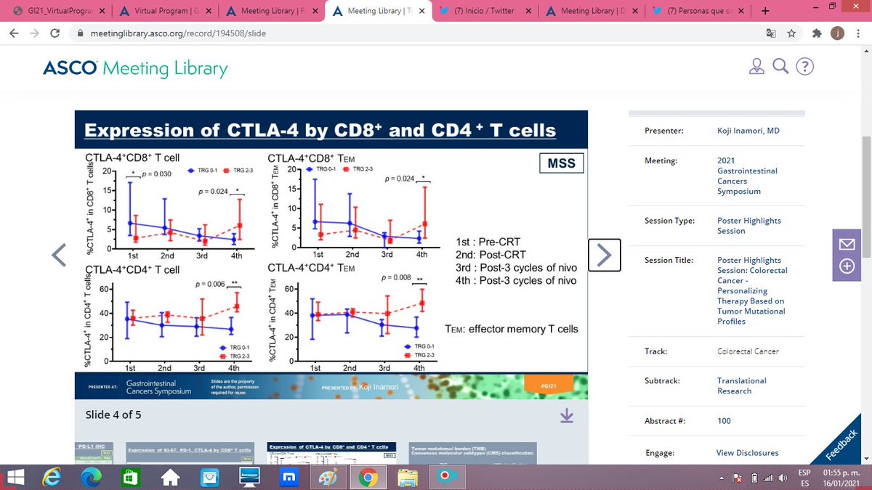
Task: Open the search magnifier in ASCO header
Action: [x=780, y=67]
